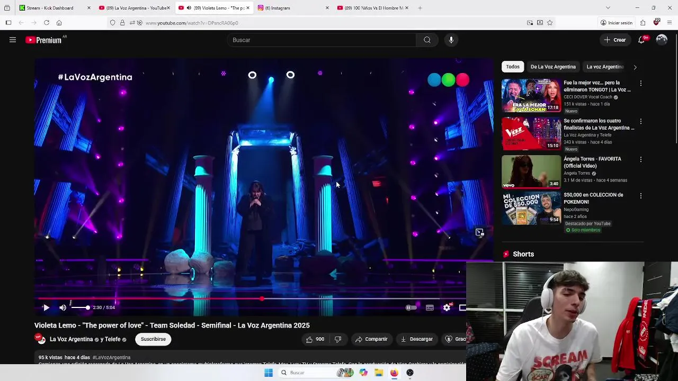
Task: Close the Instagram browser tab
Action: pos(327,8)
